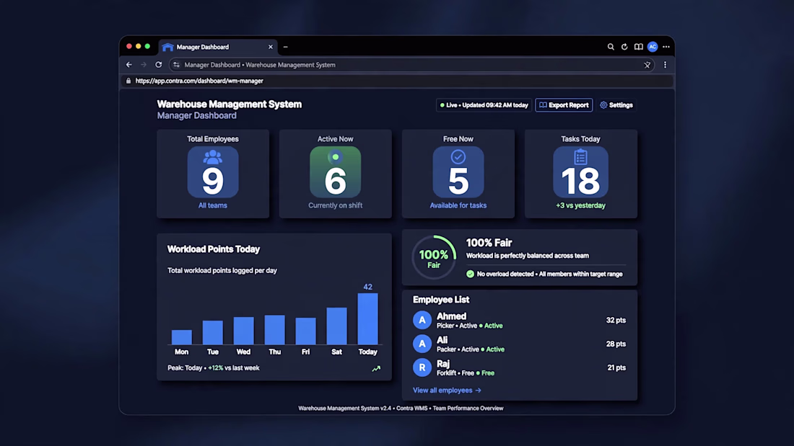Click the refresh icon beside the search icon
This screenshot has width=794, height=446.
(x=624, y=47)
